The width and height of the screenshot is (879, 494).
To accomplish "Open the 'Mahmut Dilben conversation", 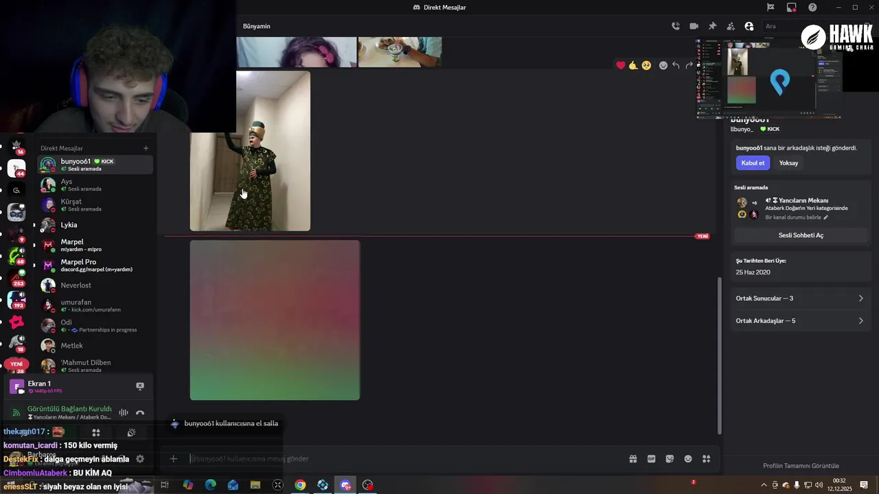I will [95, 366].
